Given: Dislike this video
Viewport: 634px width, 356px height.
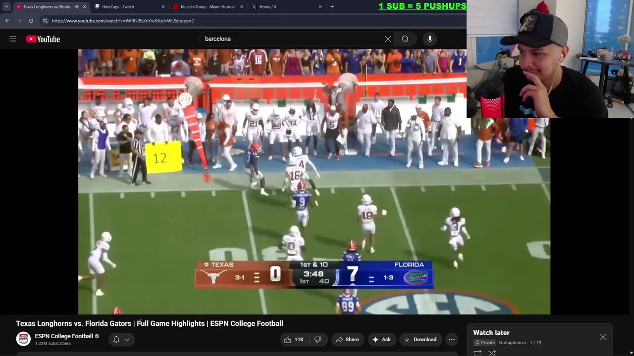Looking at the screenshot, I should 318,340.
